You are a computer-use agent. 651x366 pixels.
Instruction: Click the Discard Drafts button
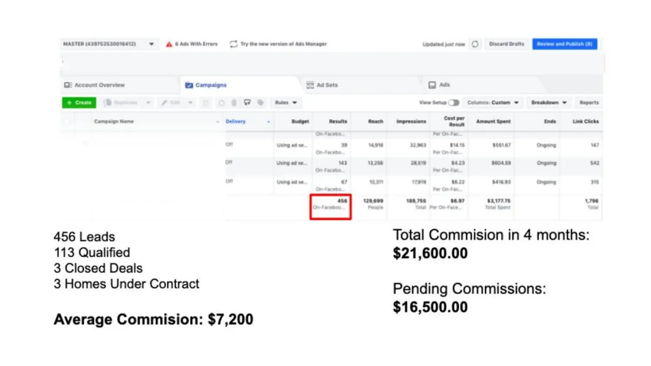point(506,44)
